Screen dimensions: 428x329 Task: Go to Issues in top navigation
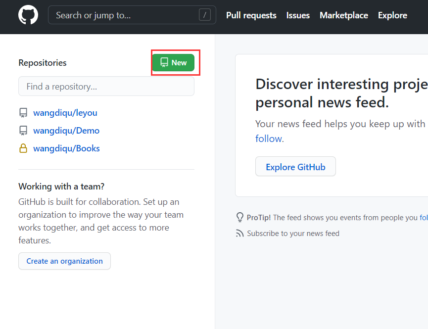298,15
